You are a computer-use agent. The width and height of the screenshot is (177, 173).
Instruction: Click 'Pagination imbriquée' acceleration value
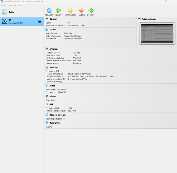click(73, 39)
